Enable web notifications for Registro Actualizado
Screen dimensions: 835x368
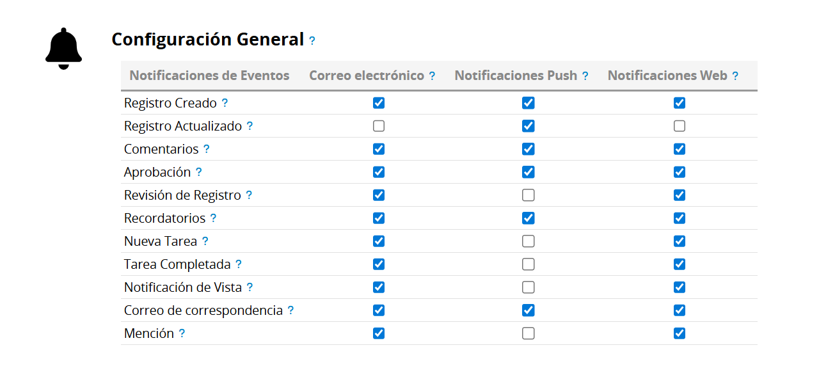680,126
